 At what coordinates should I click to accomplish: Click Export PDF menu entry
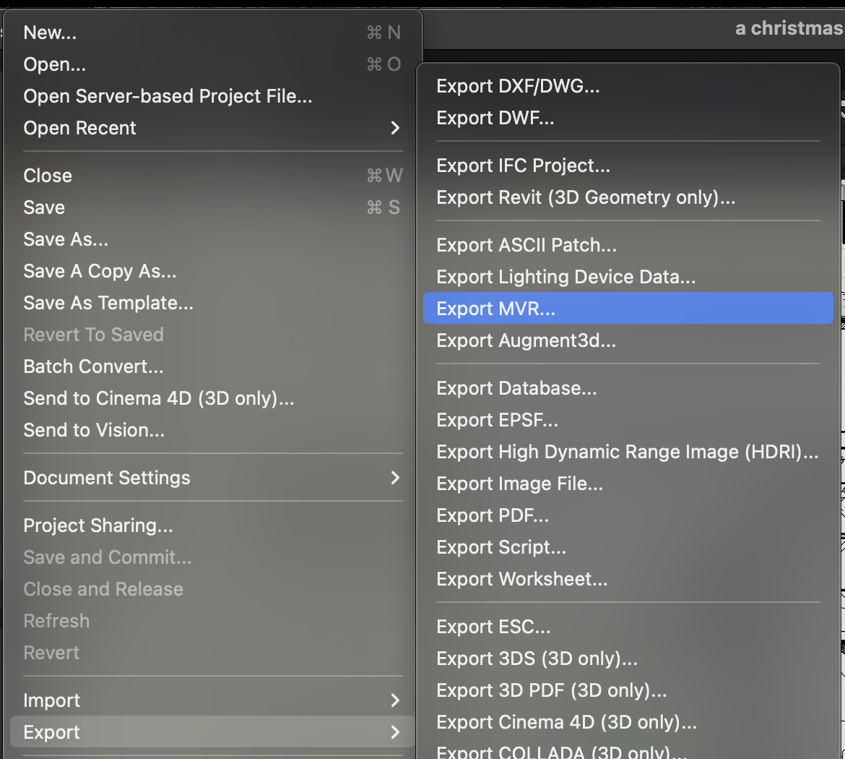click(493, 515)
